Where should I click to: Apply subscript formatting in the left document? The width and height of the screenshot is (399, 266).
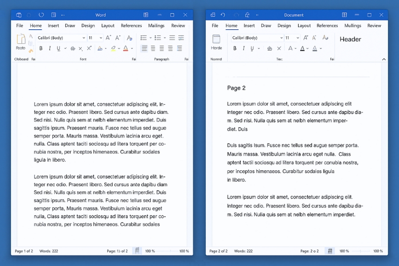pos(80,48)
